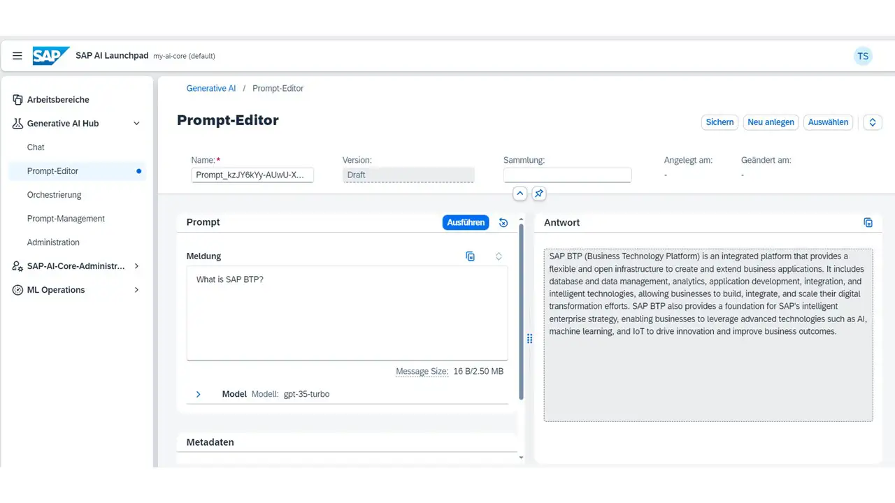Click the Prompt panel vertical scrollbar
895x503 pixels.
521,311
